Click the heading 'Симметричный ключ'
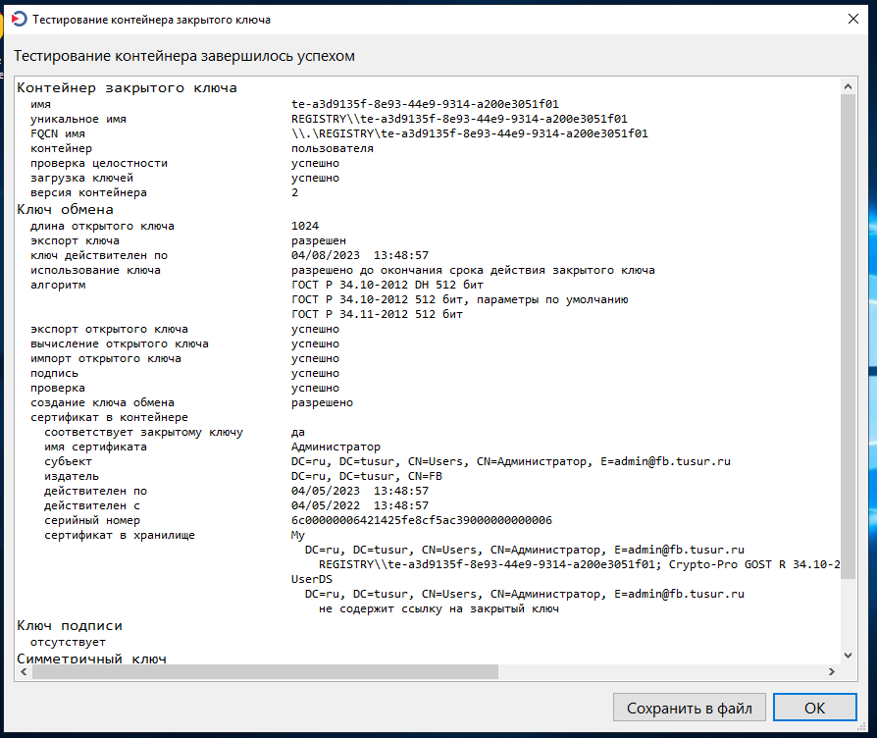877x738 pixels. pyautogui.click(x=92, y=659)
